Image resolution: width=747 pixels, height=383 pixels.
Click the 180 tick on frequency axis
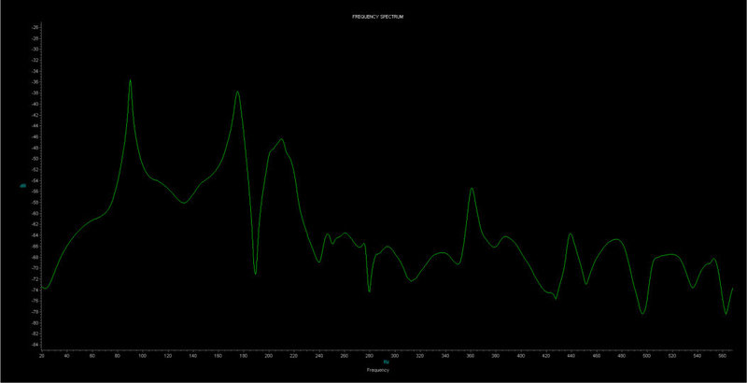244,356
